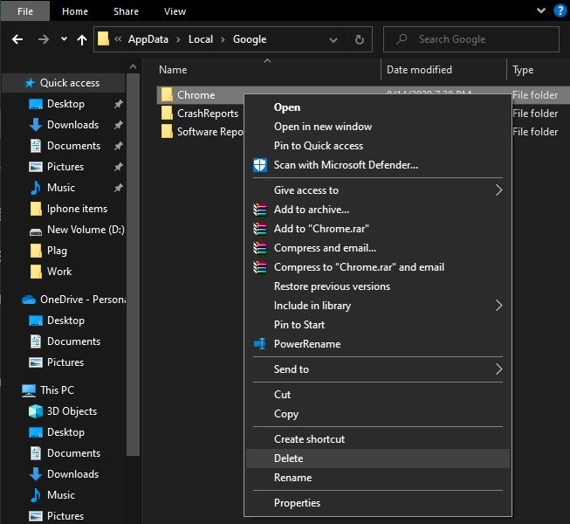The height and width of the screenshot is (524, 570).
Task: Open the Help question mark icon
Action: pyautogui.click(x=560, y=10)
